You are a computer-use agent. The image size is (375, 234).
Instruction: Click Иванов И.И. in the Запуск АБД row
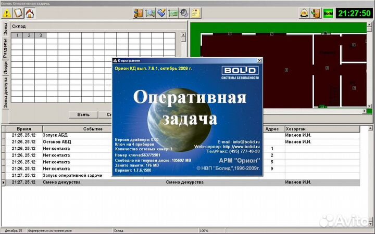[298, 135]
